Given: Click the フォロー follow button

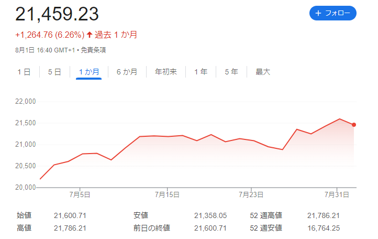Looking at the screenshot, I should [x=332, y=13].
